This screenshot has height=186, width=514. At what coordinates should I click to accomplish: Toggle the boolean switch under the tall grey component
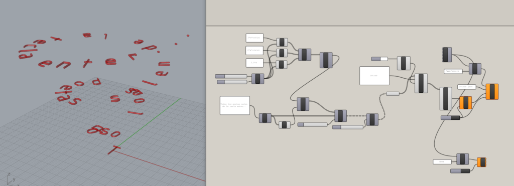450,117
